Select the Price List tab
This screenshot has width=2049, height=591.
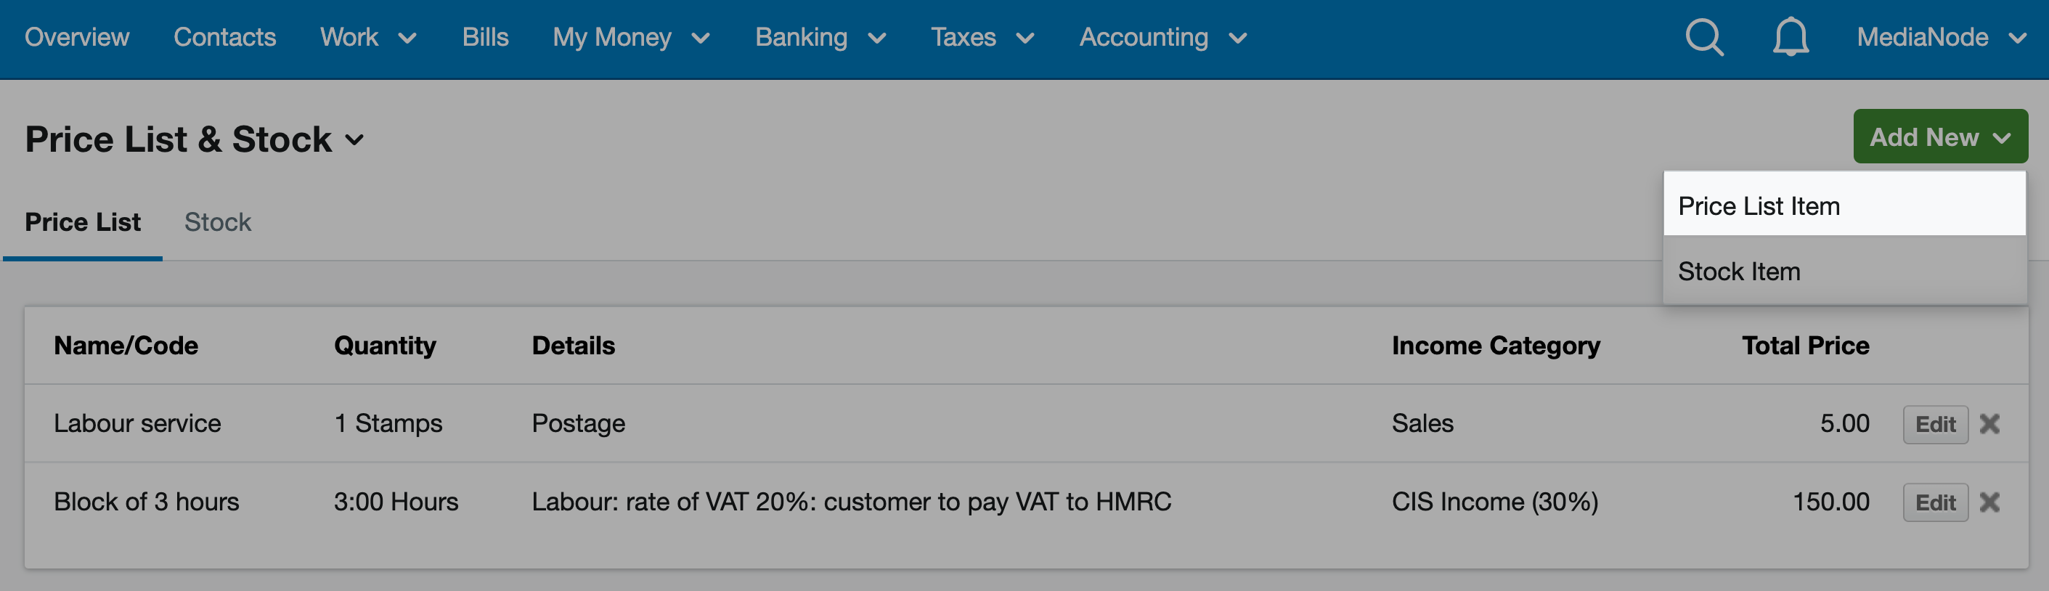coord(83,222)
